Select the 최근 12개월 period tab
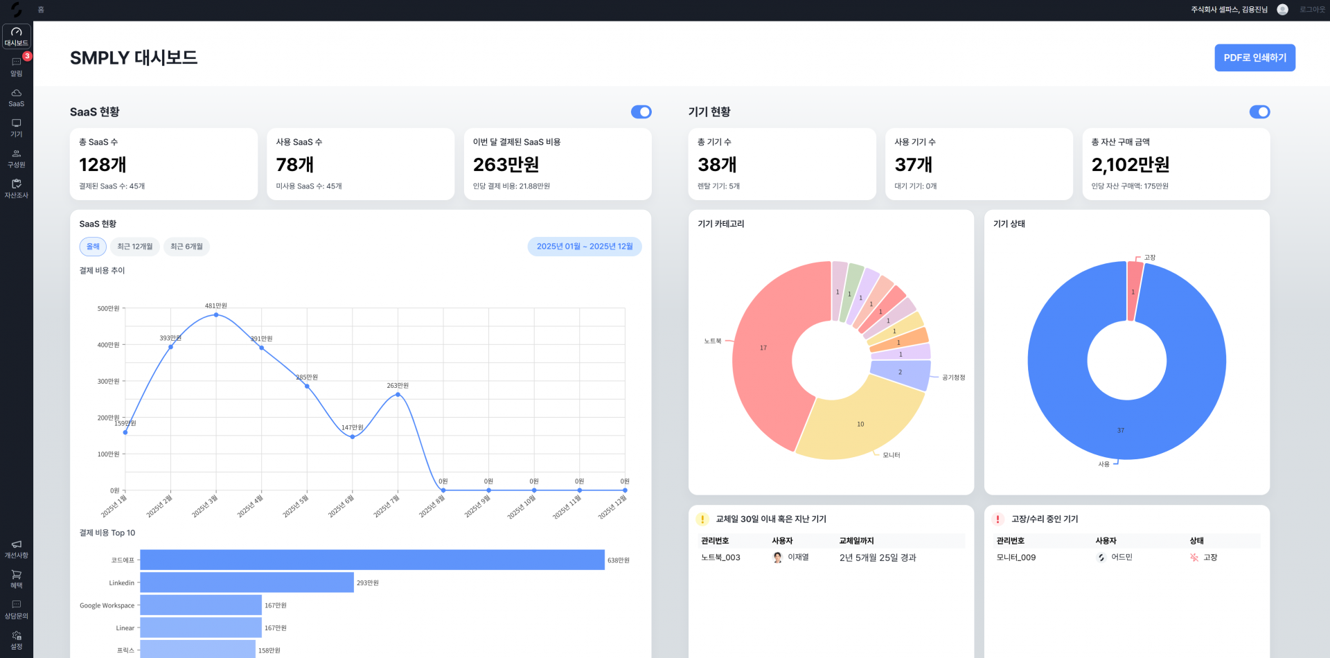This screenshot has width=1330, height=658. click(x=134, y=247)
